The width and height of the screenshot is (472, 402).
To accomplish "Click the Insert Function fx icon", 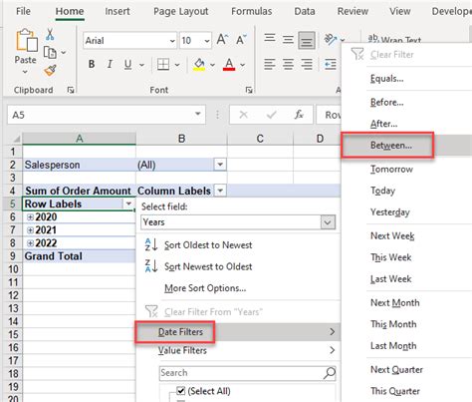I will 299,115.
